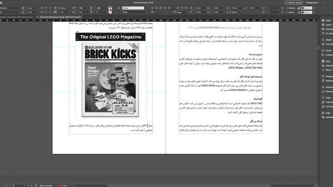Screen dimensions: 333x187
Task: Click the vertical scrollbar thumb
Action: pyautogui.click(x=318, y=47)
